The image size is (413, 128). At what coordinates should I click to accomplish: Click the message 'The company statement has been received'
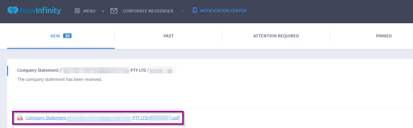[60, 79]
